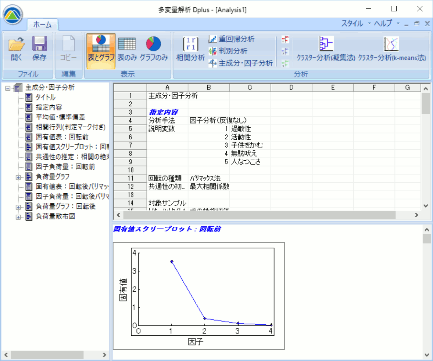Click graph pane scroll down arrow
Viewport: 433px width, 361px height.
(427, 355)
